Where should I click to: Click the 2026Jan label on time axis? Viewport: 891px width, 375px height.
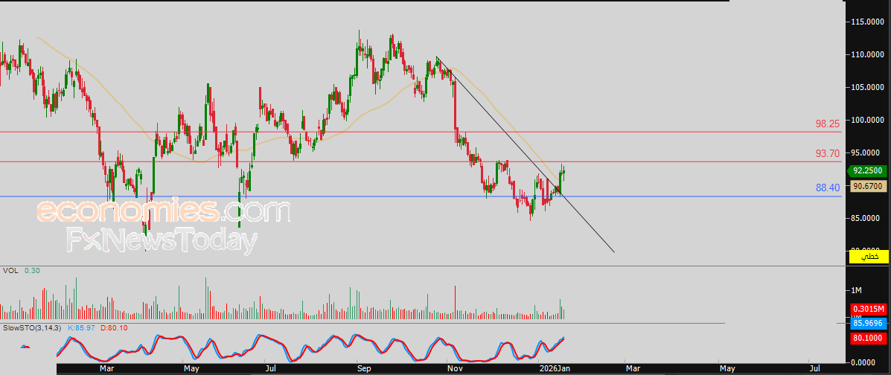[x=554, y=369]
